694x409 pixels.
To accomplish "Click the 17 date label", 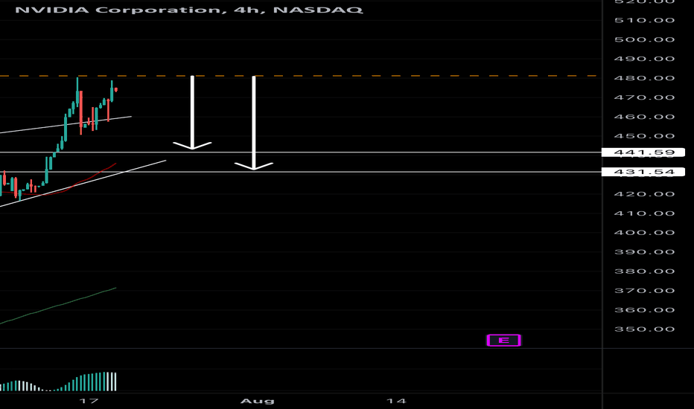I will point(89,401).
